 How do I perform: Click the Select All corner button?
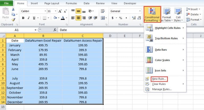tap(3, 36)
